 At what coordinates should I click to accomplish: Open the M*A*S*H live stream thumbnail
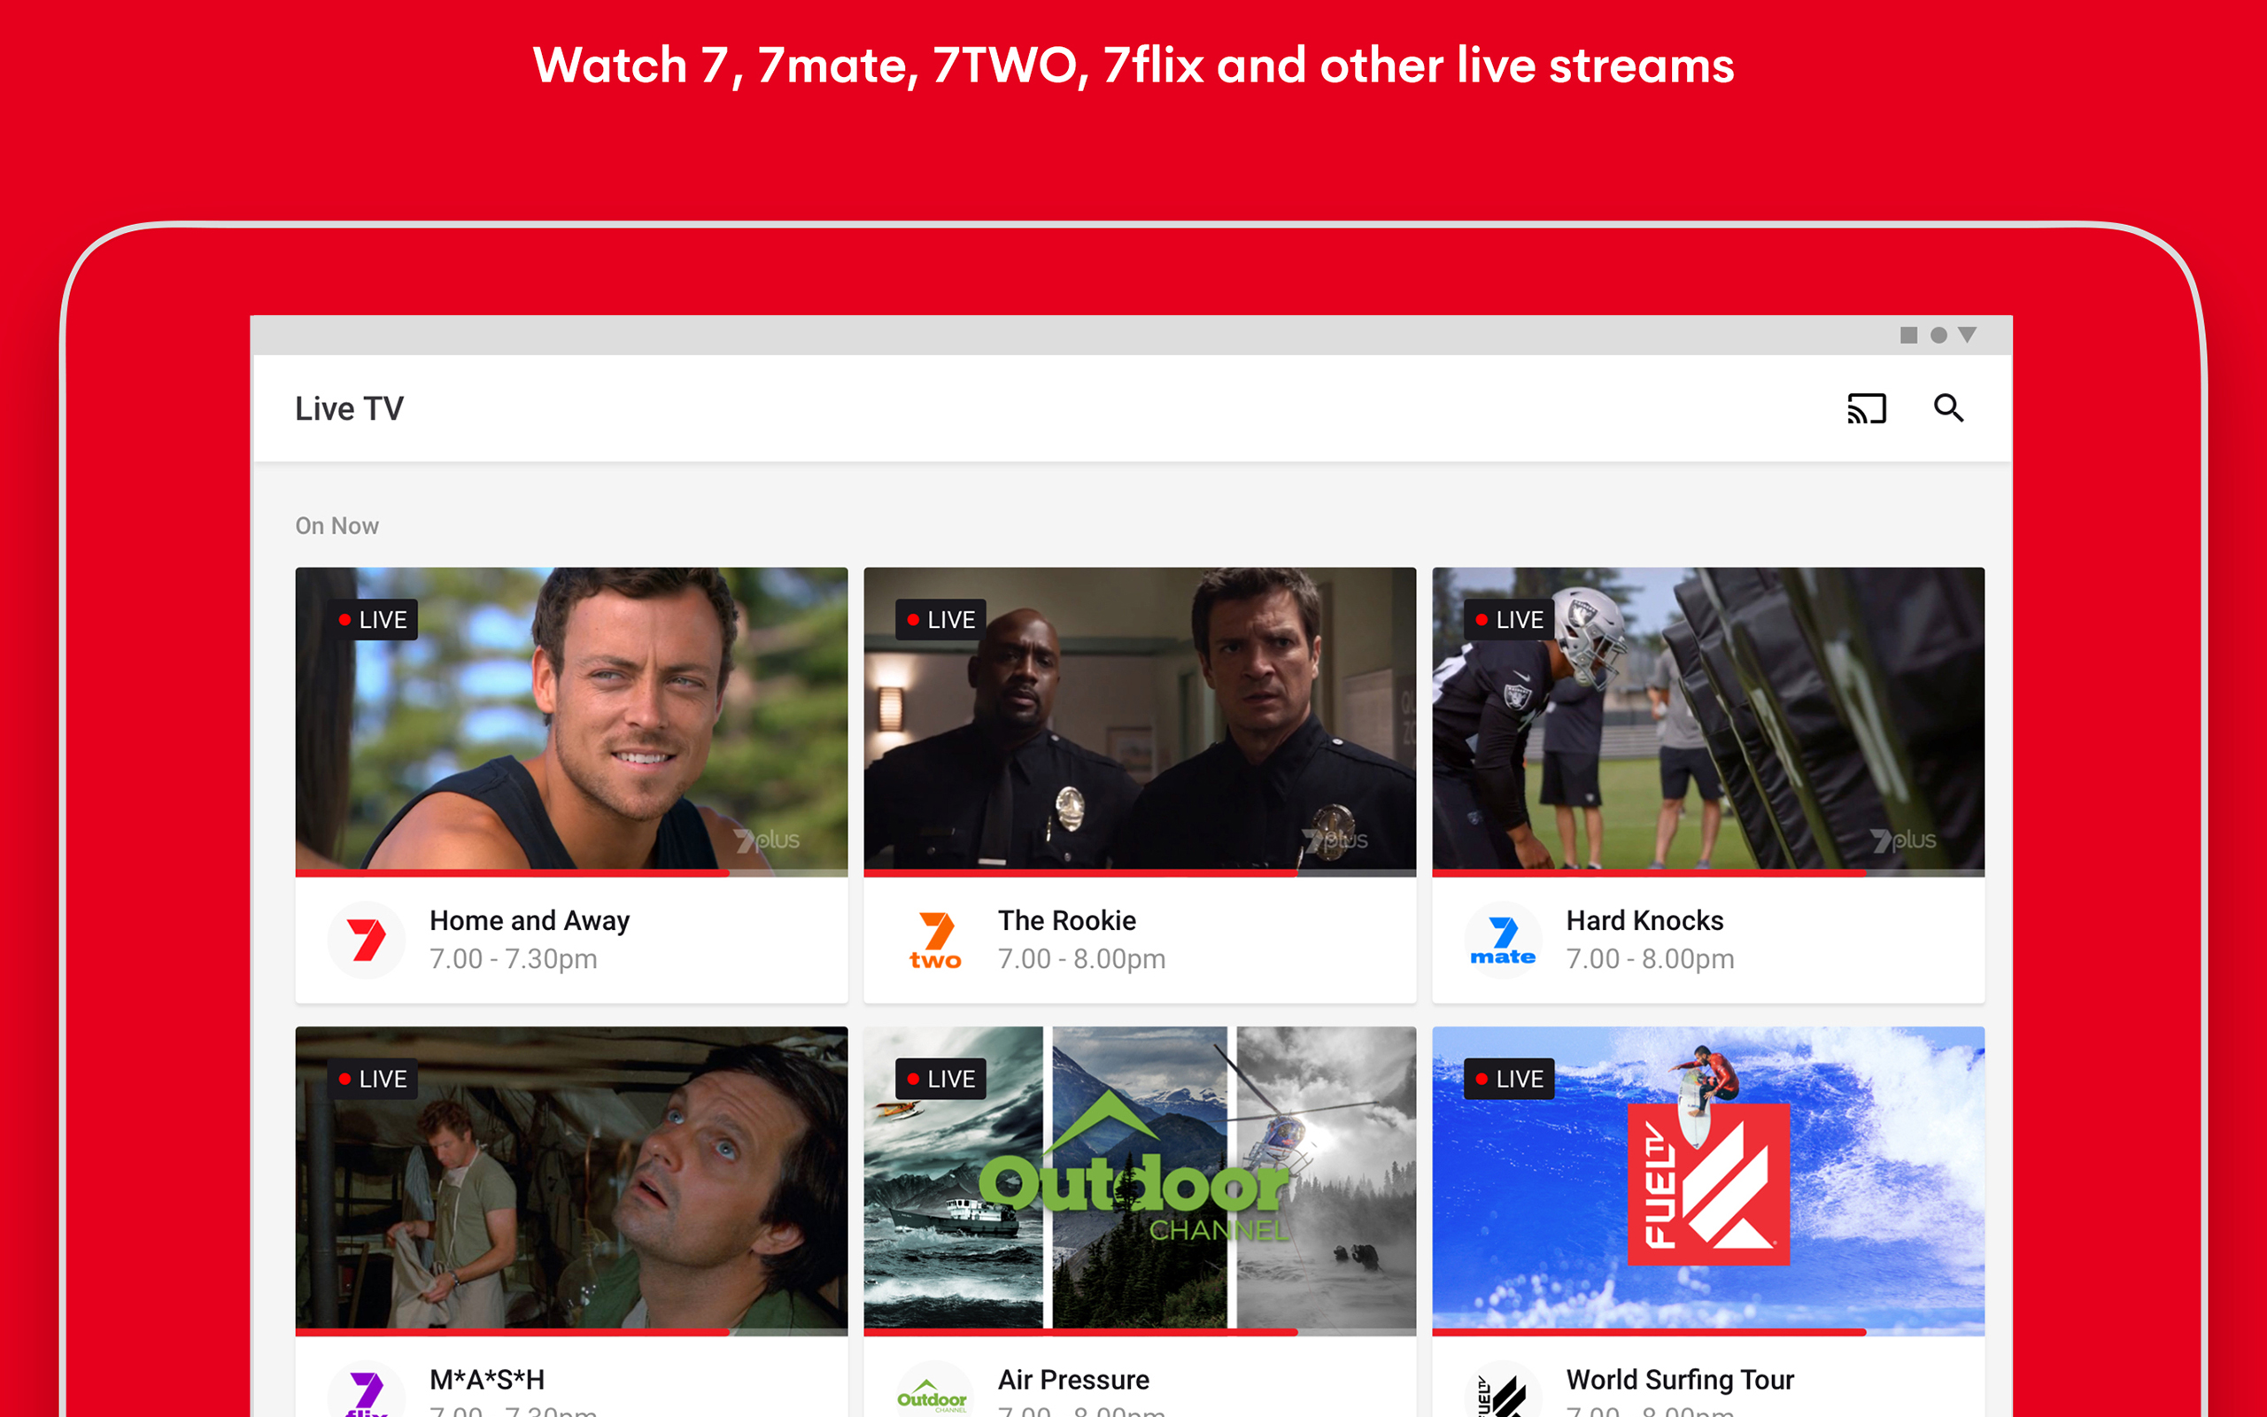pyautogui.click(x=571, y=1179)
